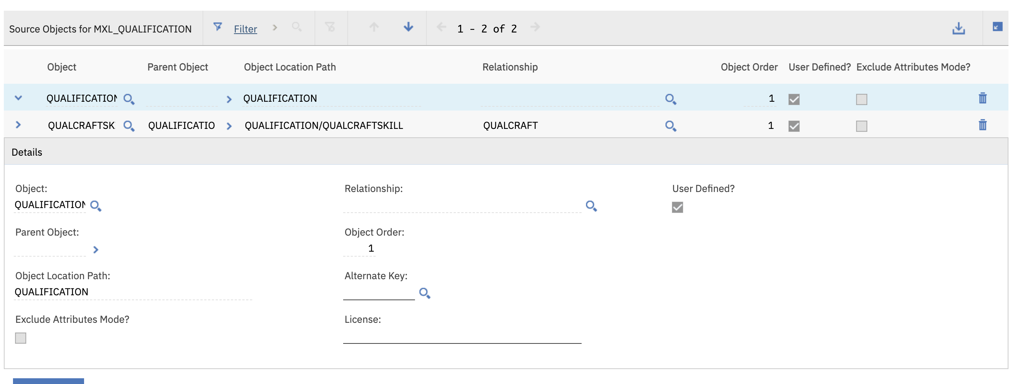The height and width of the screenshot is (384, 1031).
Task: Check Exclude Attributes Mode in Details
Action: [x=21, y=338]
